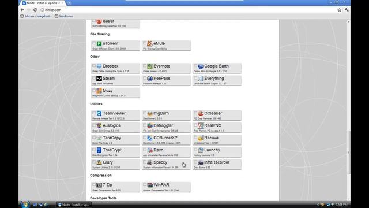Click the Speccy icon
The height and width of the screenshot is (208, 369).
[150, 162]
